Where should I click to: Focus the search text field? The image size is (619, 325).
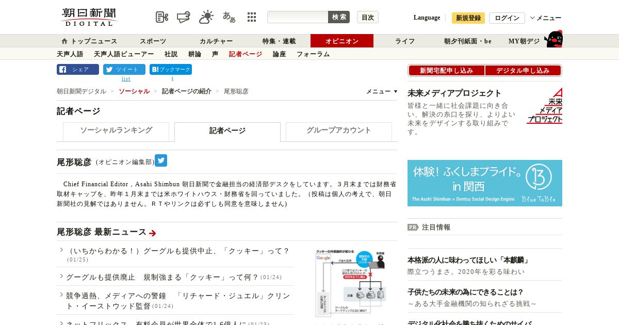pyautogui.click(x=298, y=17)
